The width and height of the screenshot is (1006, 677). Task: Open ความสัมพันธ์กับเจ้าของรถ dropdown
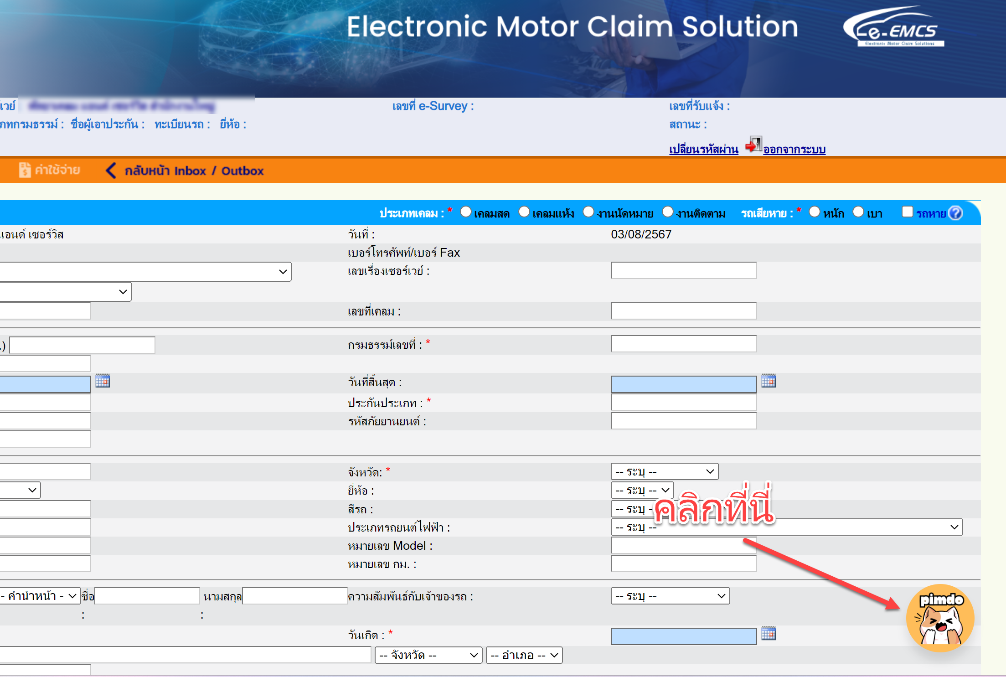pyautogui.click(x=670, y=596)
